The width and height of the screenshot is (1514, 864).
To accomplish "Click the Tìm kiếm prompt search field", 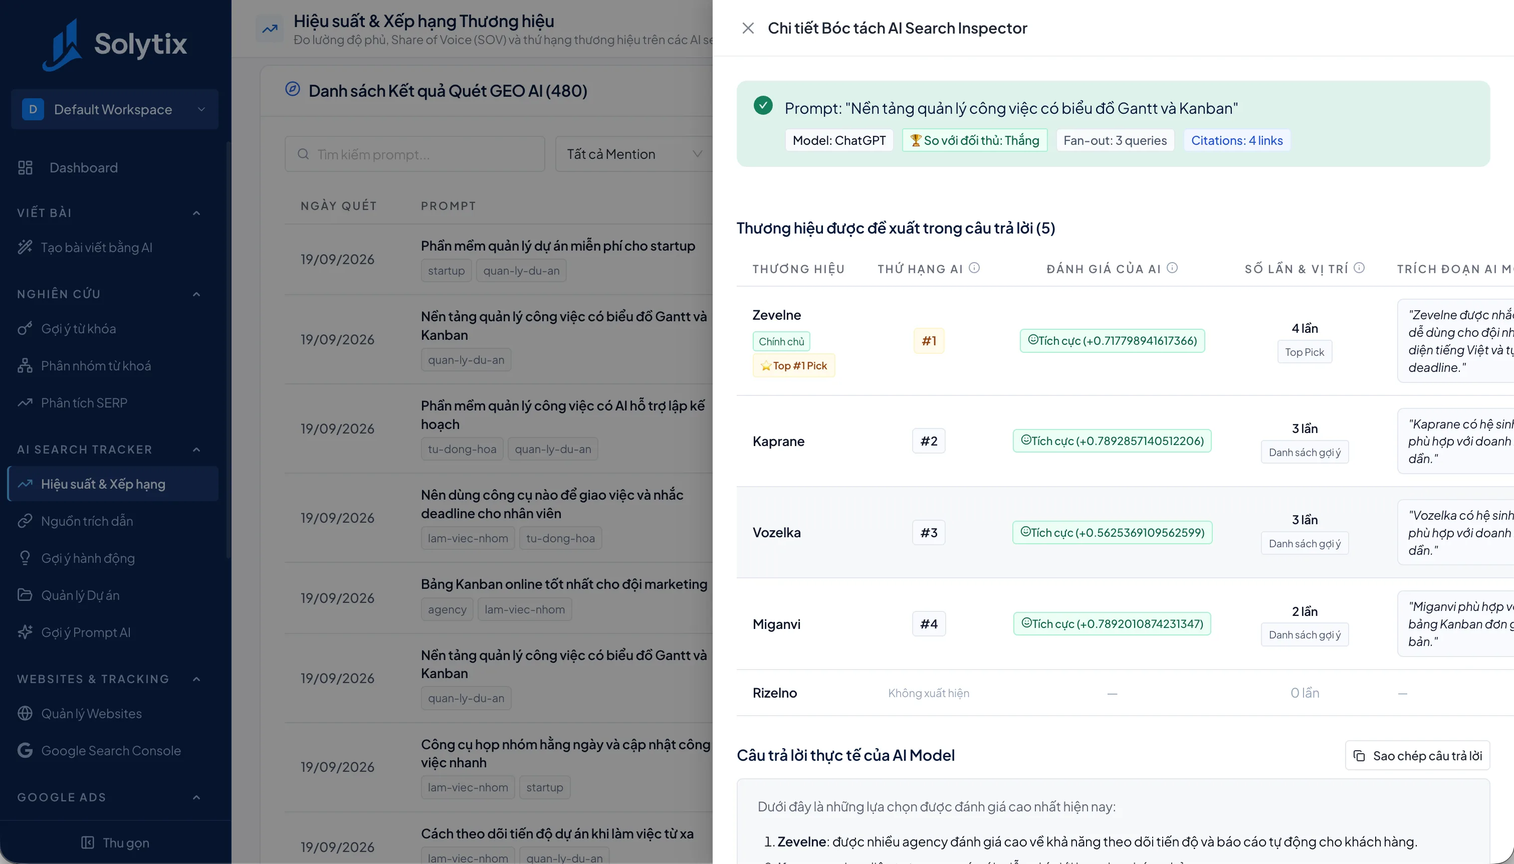I will click(x=414, y=154).
